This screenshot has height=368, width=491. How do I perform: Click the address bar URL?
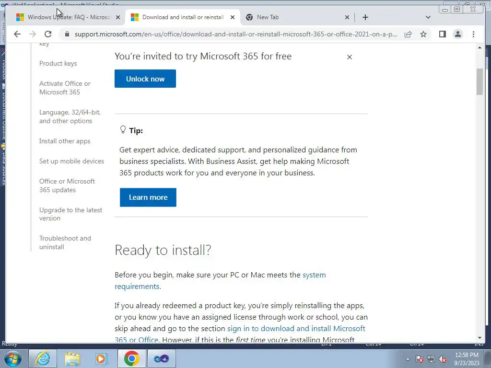236,34
